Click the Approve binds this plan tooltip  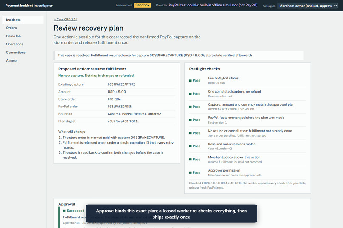(171, 214)
